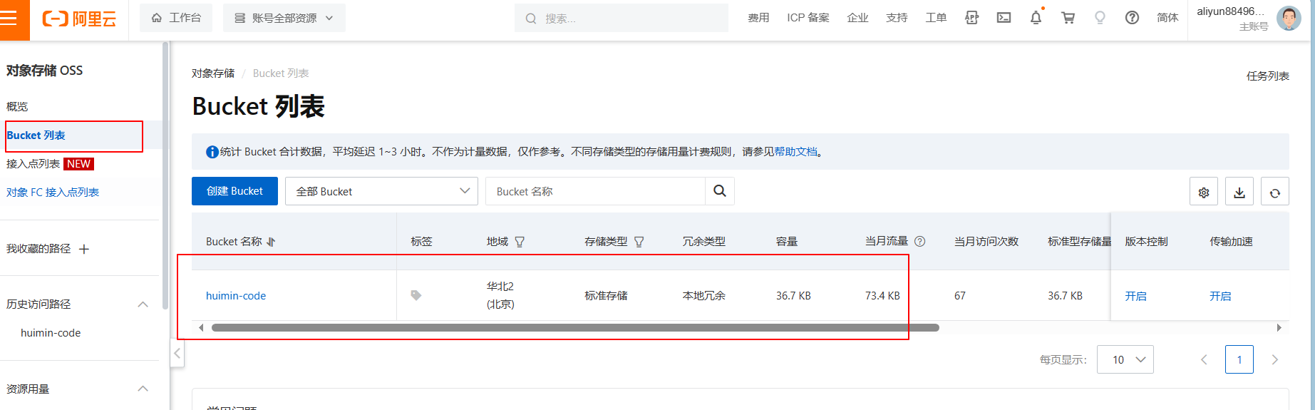
Task: Click the hamburger menu icon
Action: tap(10, 19)
